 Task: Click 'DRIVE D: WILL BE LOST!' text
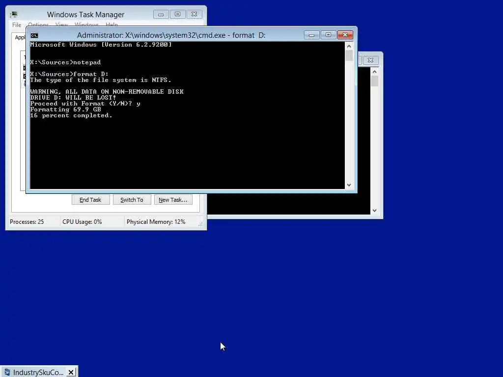73,98
